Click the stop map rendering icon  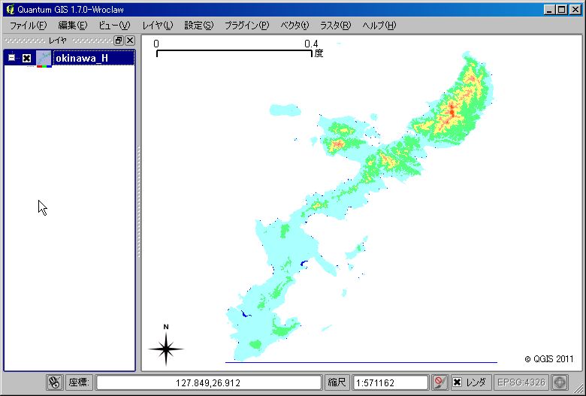(439, 382)
